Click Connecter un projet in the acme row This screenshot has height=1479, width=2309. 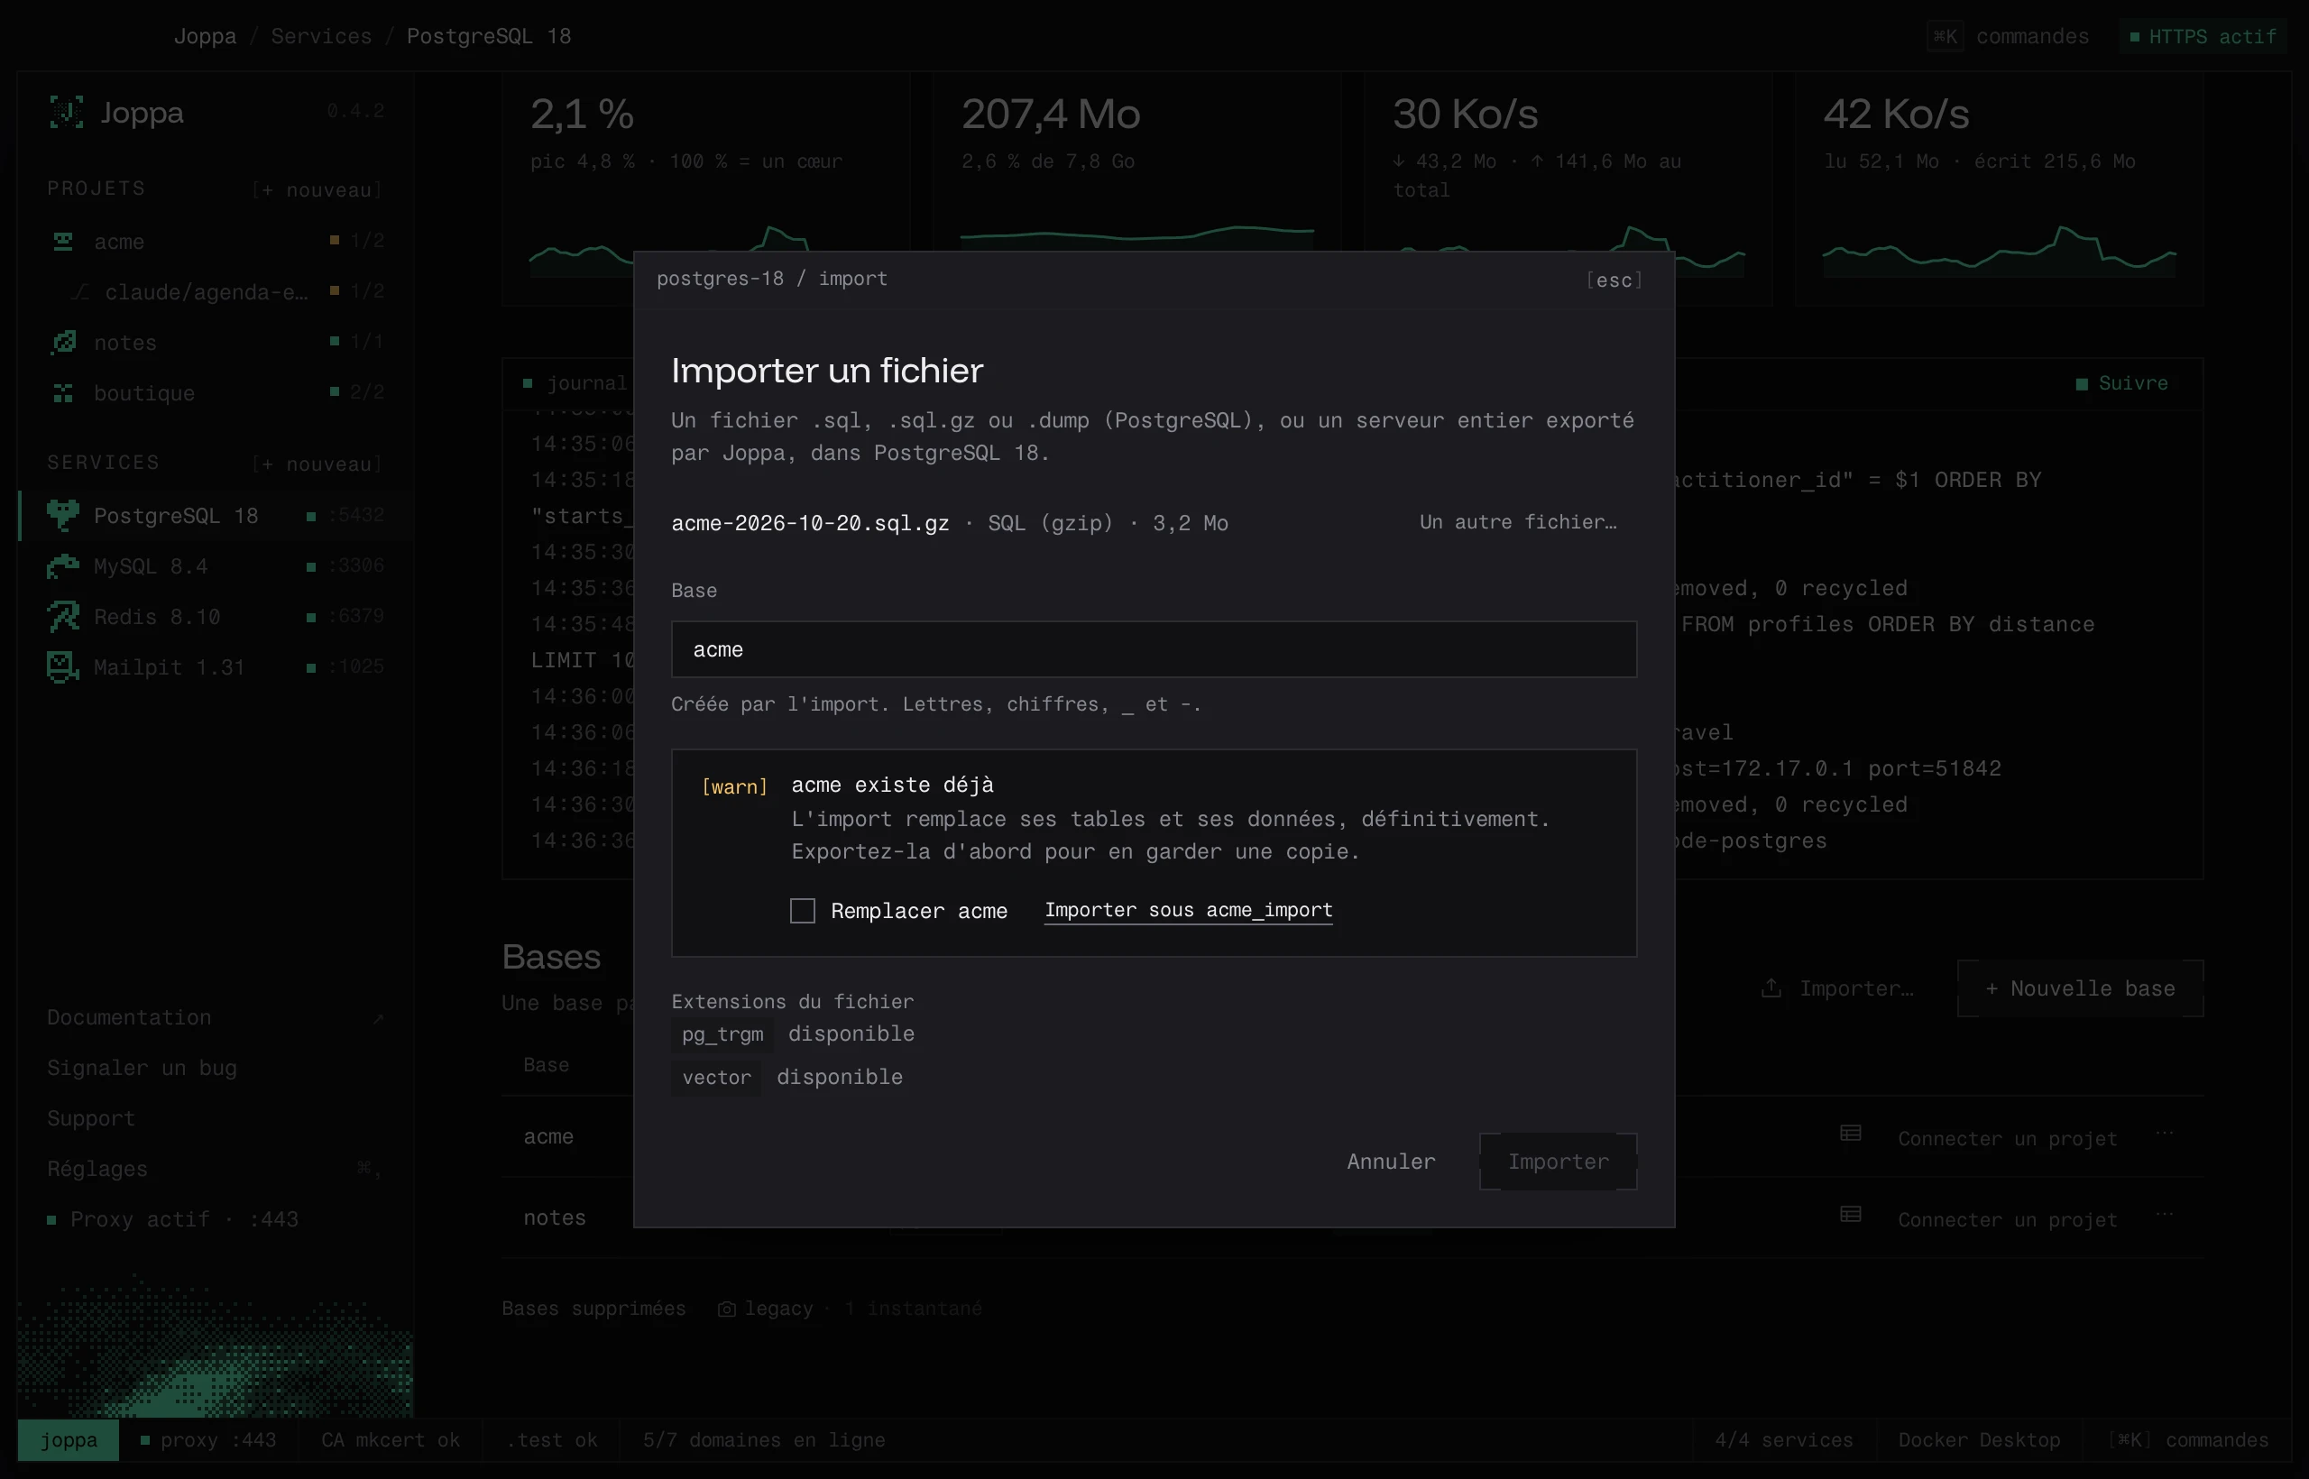coord(2008,1138)
